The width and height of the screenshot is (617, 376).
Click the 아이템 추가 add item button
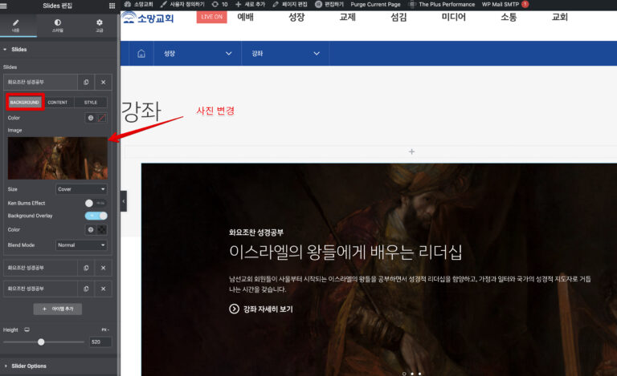[58, 309]
